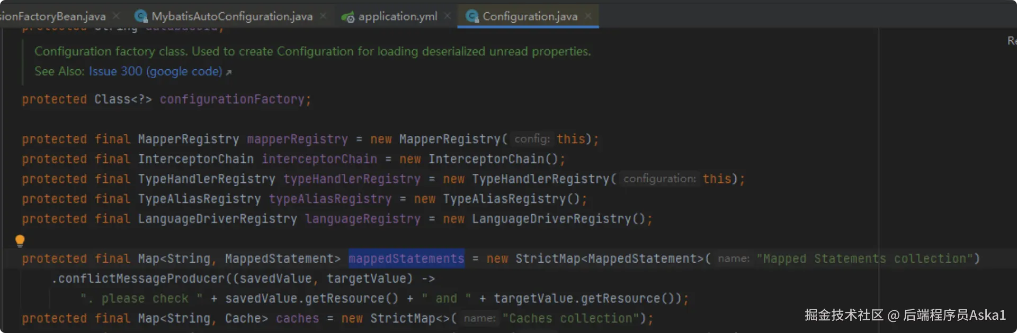1017x333 pixels.
Task: Click the 'config:' parameter hint
Action: [532, 139]
